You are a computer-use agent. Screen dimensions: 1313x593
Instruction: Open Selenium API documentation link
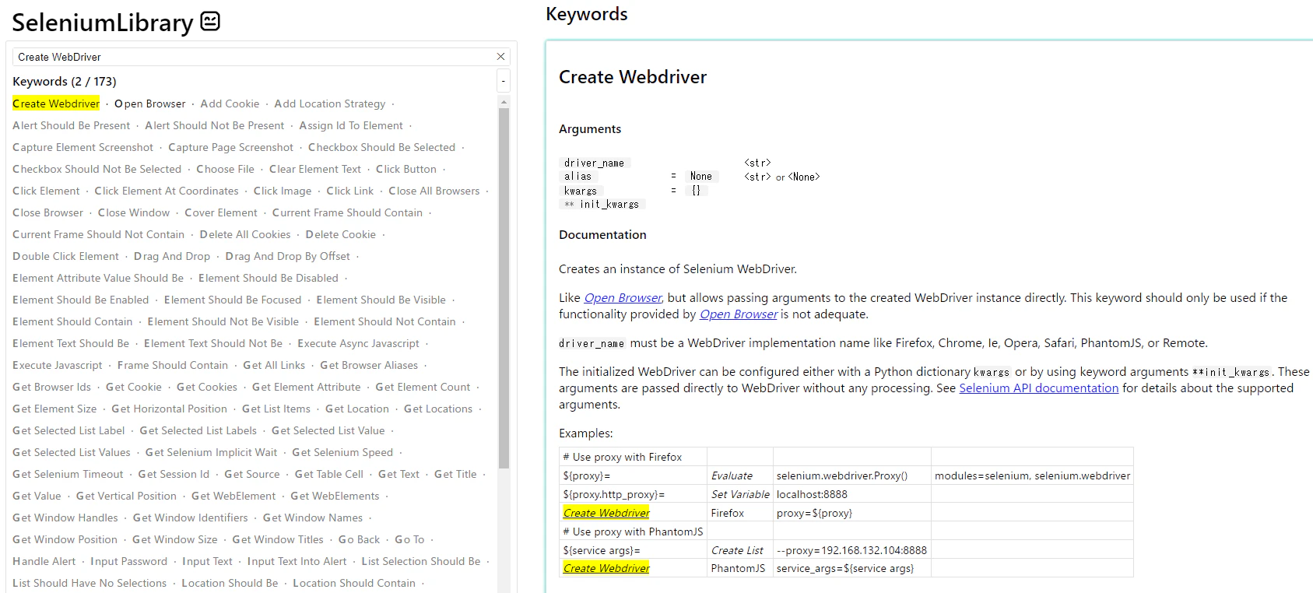point(1038,388)
